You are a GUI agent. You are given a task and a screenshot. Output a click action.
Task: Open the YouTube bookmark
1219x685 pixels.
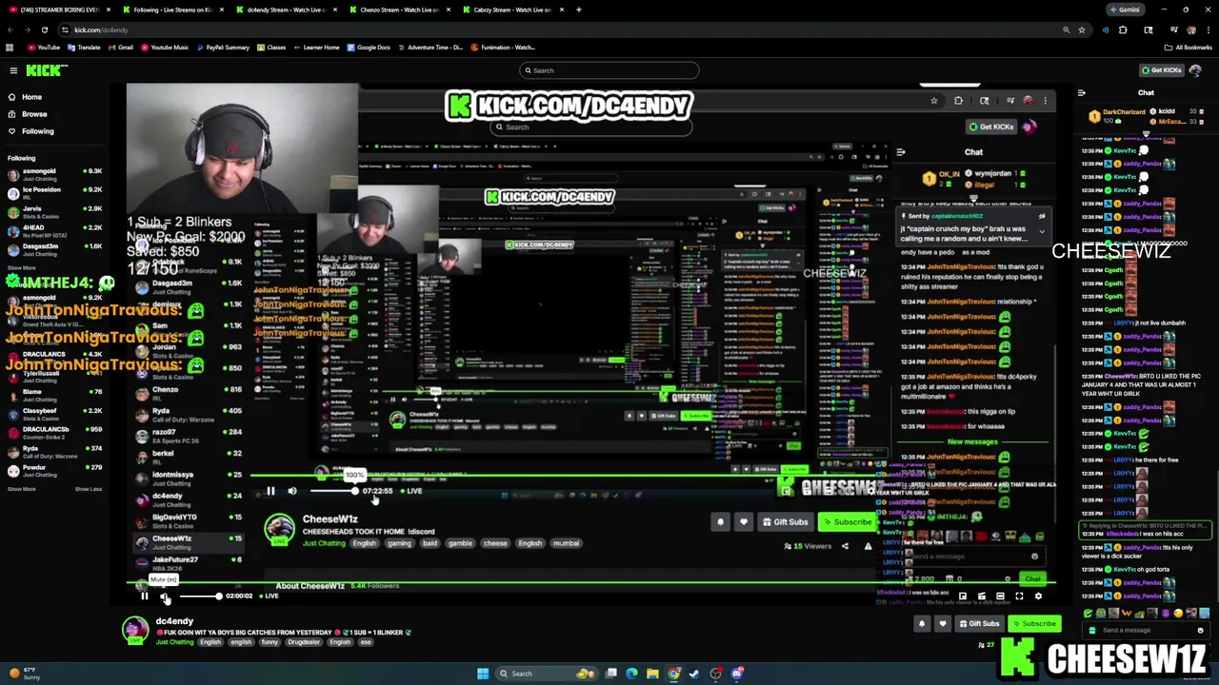coord(43,47)
